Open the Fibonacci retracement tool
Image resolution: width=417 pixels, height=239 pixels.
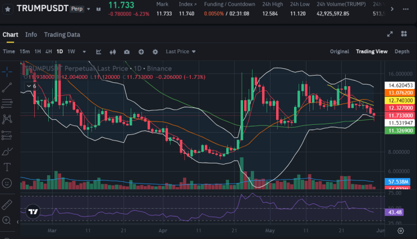(7, 104)
